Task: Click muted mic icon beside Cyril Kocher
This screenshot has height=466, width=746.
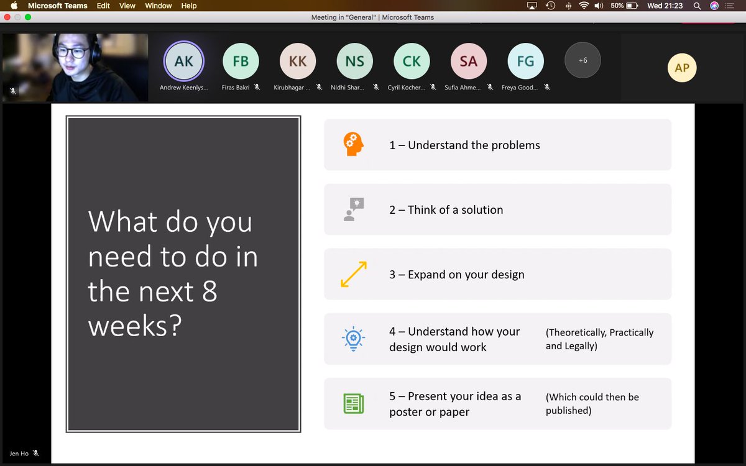Action: pyautogui.click(x=433, y=88)
